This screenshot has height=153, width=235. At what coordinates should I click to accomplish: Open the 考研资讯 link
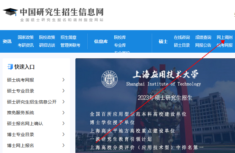tap(26, 45)
